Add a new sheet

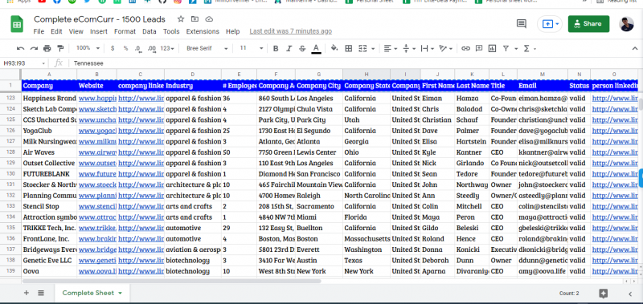pyautogui.click(x=27, y=293)
